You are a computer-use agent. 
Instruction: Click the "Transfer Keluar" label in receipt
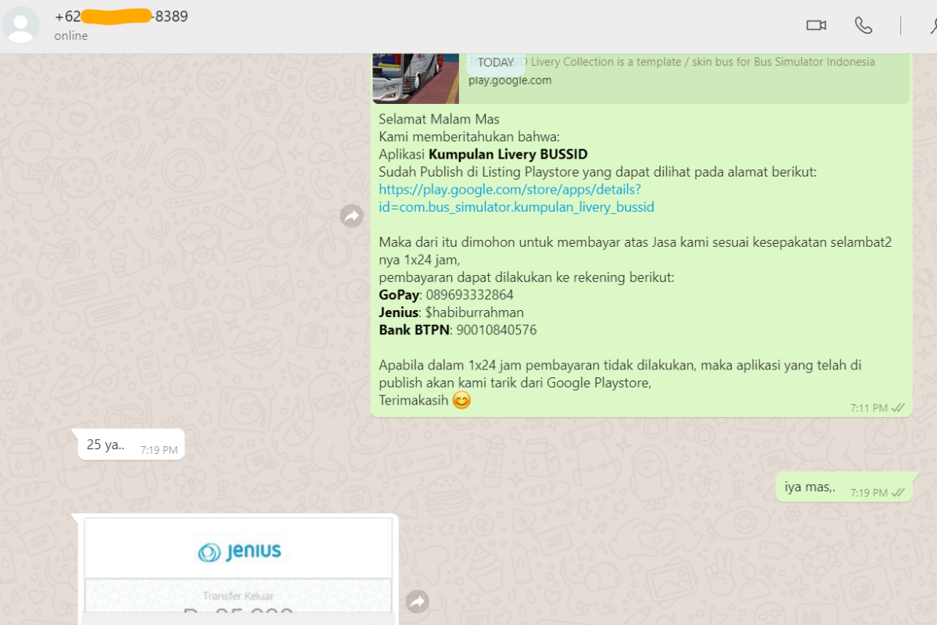(238, 596)
